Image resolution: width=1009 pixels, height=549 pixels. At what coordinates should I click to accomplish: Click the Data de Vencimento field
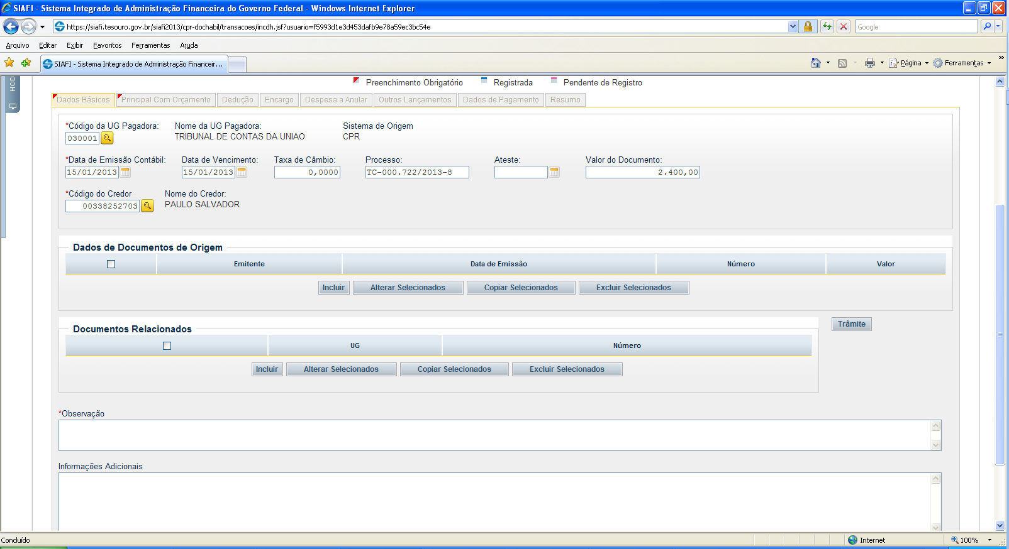208,172
